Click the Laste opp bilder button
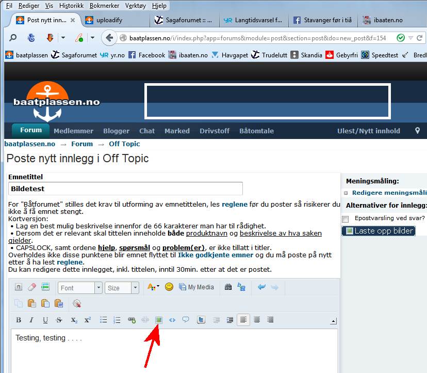This screenshot has width=427, height=373. coord(379,231)
